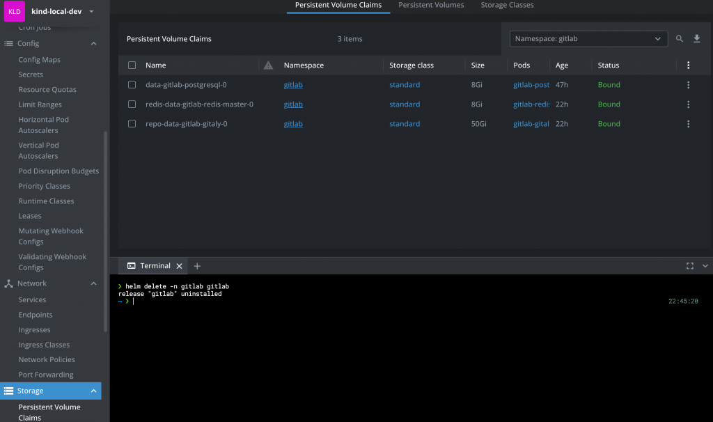Open gitlab-redis pod link

tap(531, 104)
